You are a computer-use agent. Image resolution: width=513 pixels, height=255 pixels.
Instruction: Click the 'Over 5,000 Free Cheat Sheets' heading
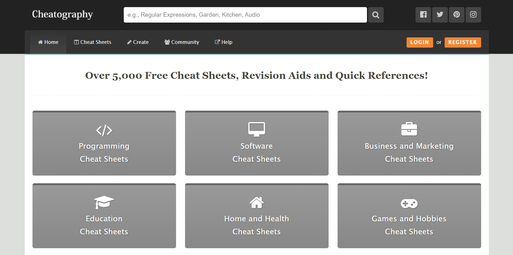[x=256, y=75]
